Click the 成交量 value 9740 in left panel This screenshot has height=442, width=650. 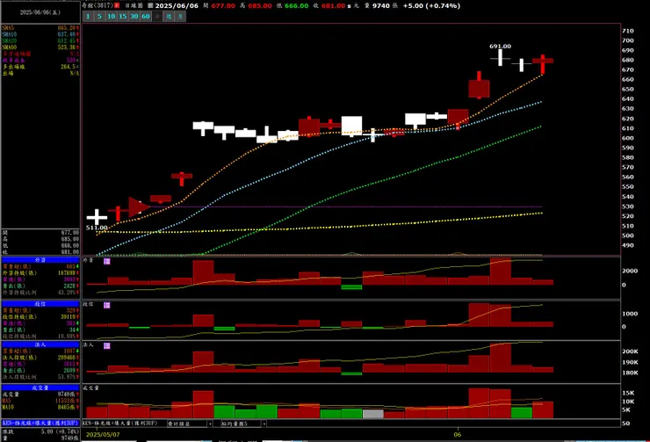coord(67,395)
